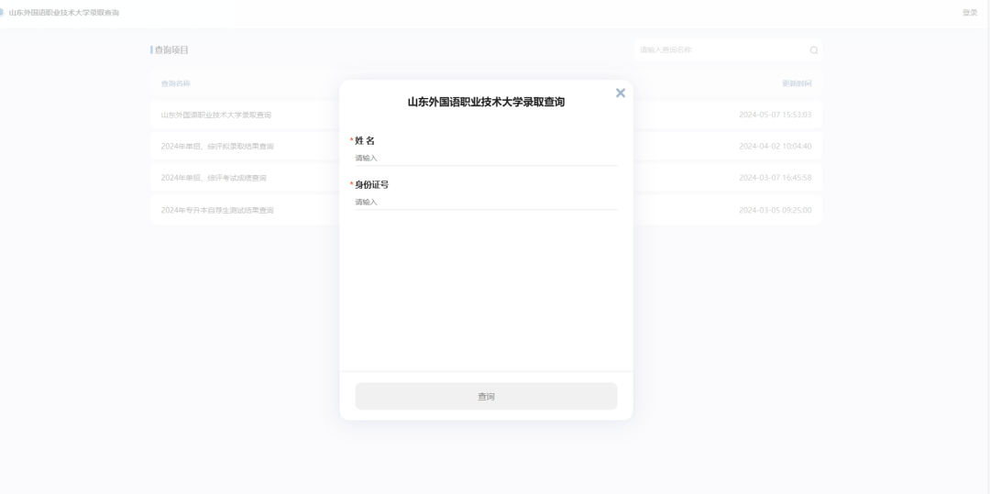Viewport: 990px width, 494px height.
Task: Click the 2024-03-07 16:45:58 timestamp
Action: 775,178
